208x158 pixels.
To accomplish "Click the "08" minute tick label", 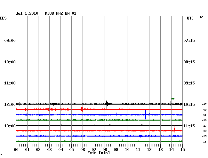I will click(105, 150).
